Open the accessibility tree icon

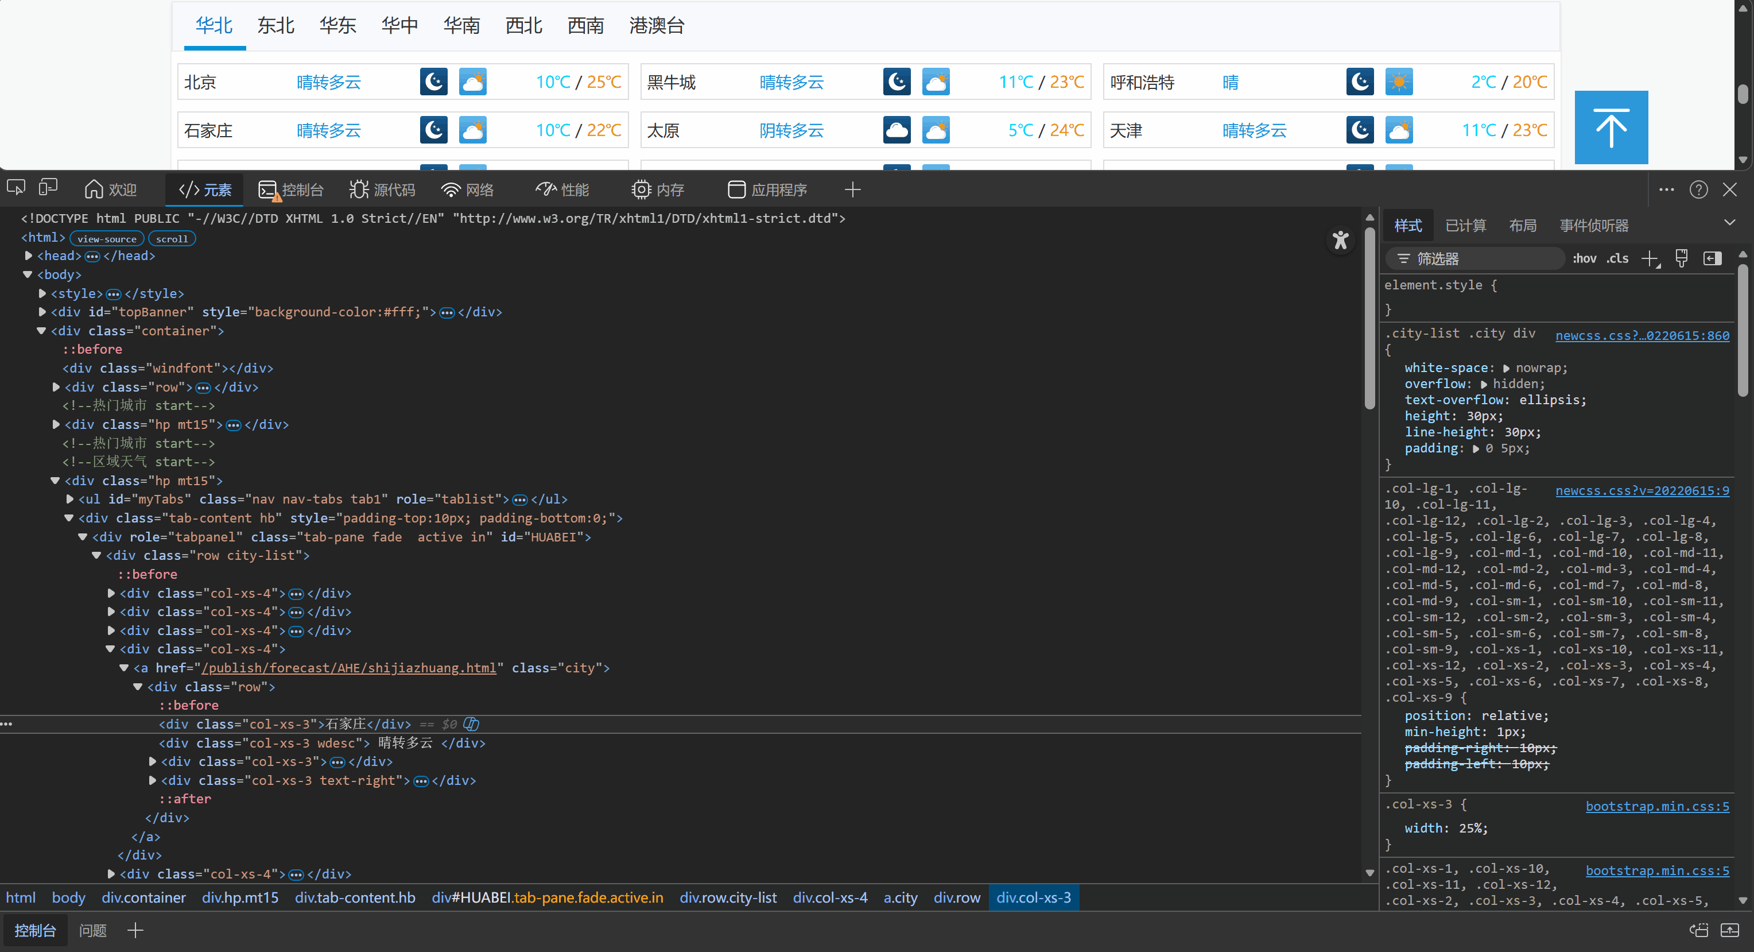(1340, 239)
